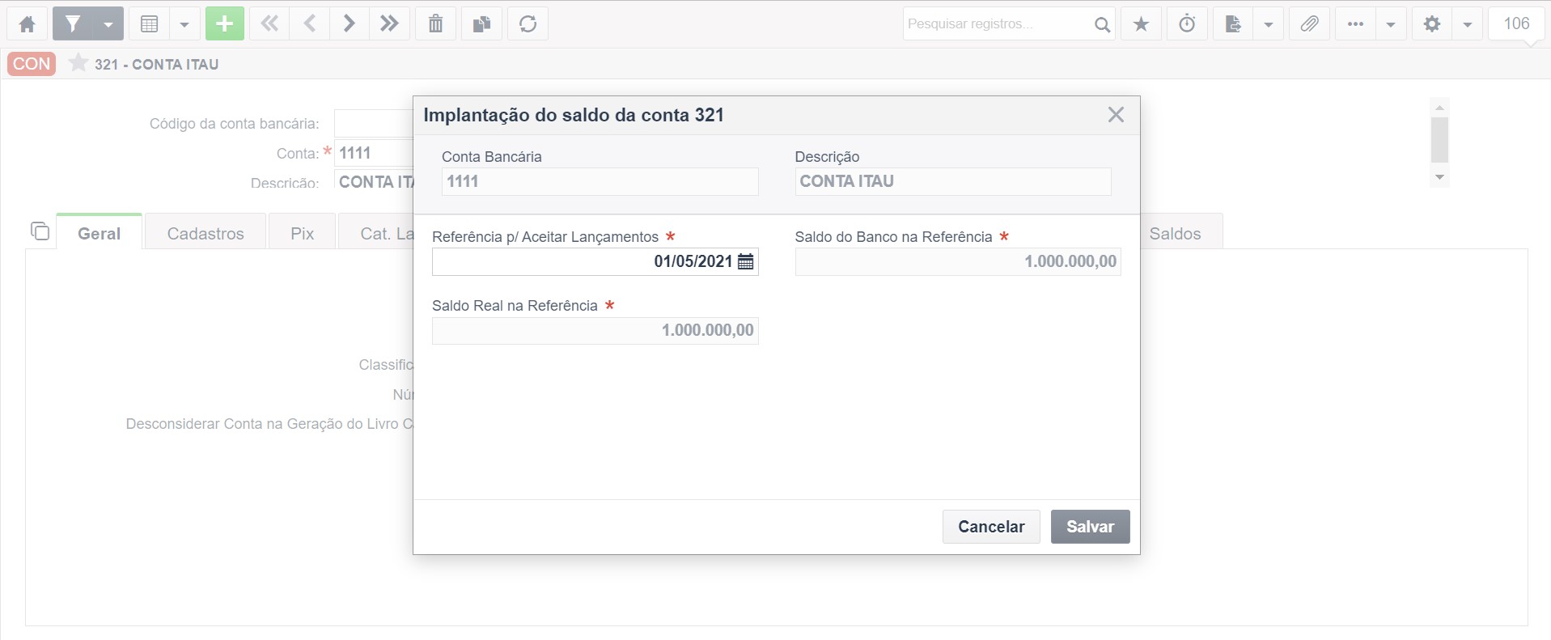Open the attachments paperclip icon
The image size is (1551, 640).
(x=1309, y=24)
